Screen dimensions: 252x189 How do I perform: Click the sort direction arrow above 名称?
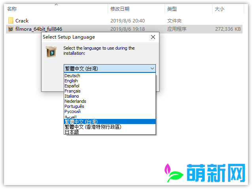[x=56, y=5]
